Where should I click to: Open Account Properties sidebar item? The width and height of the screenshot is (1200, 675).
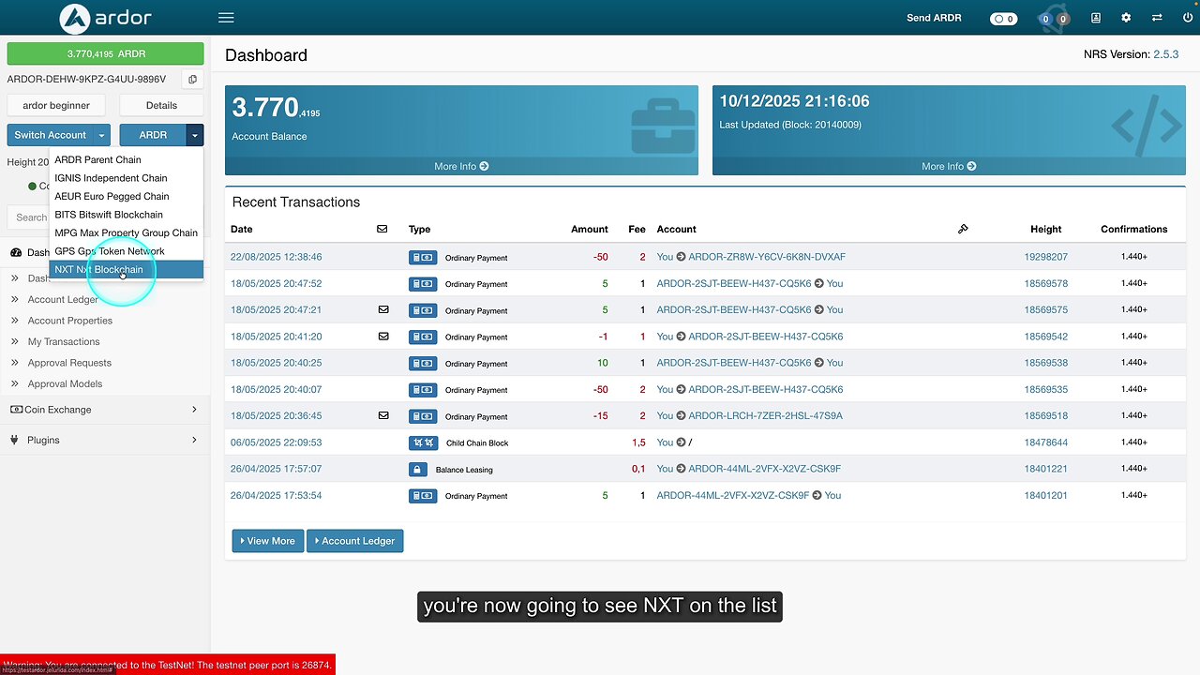[x=70, y=321]
